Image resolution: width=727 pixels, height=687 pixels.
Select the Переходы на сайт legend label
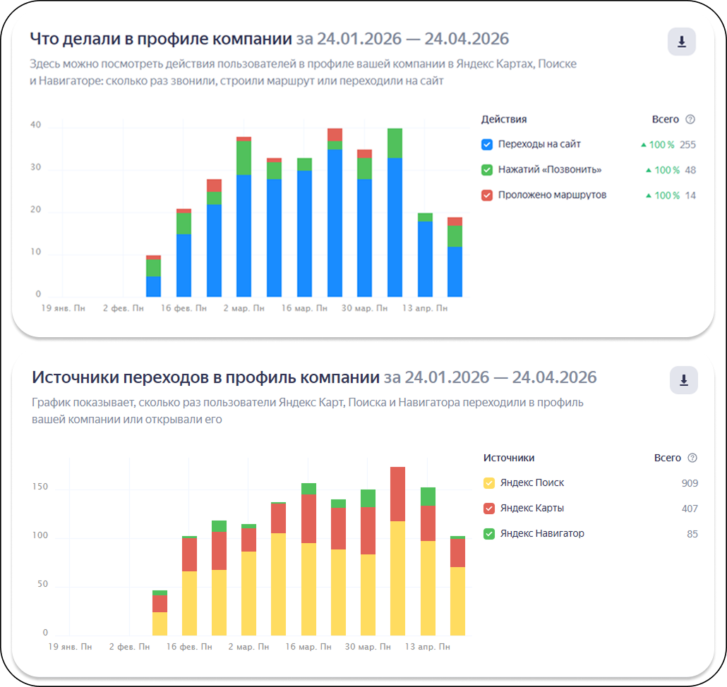pos(539,144)
